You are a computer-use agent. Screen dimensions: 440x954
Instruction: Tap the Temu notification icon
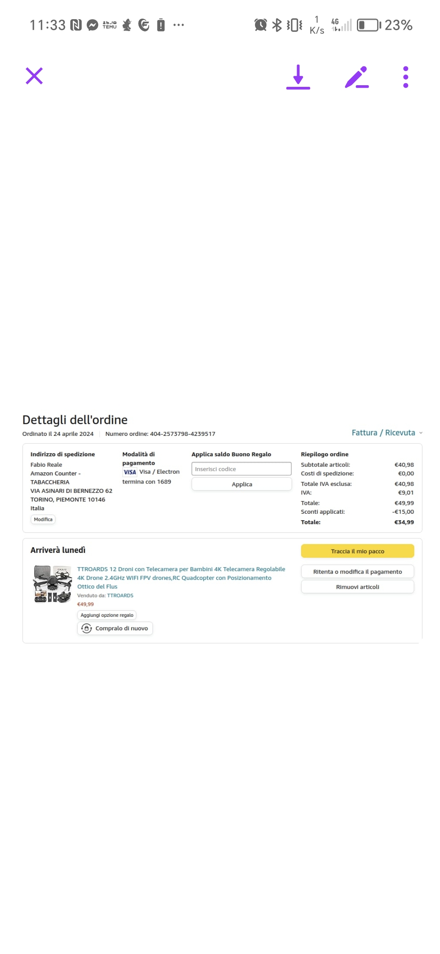point(110,25)
